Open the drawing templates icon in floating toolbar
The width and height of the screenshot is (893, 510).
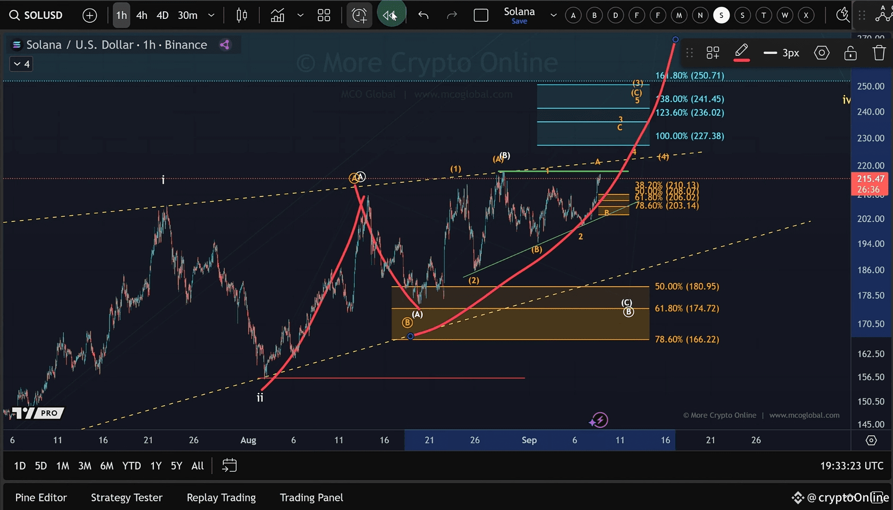pyautogui.click(x=713, y=53)
